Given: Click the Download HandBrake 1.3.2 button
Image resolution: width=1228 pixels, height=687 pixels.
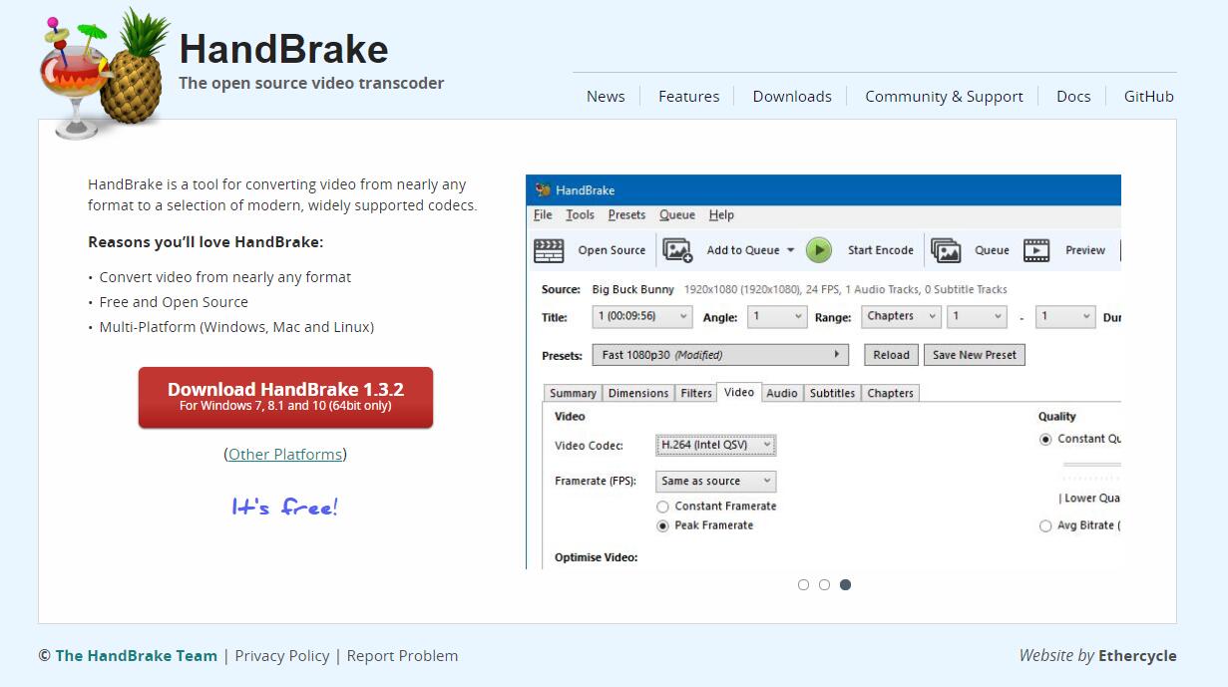Looking at the screenshot, I should coord(285,397).
